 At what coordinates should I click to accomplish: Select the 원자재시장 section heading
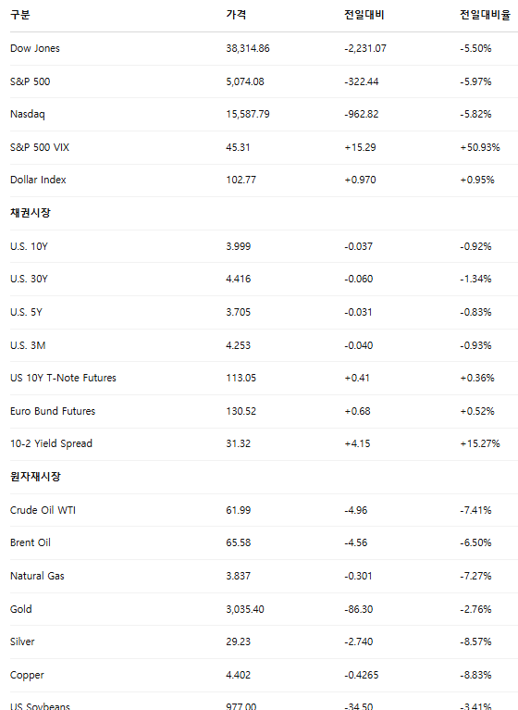[35, 477]
